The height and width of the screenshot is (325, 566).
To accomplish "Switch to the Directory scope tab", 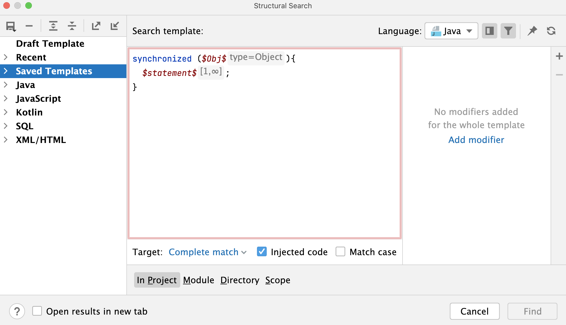I will point(240,280).
